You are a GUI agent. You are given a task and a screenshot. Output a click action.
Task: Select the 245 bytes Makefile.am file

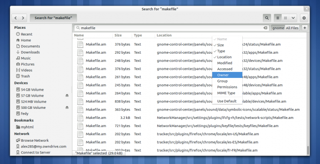click(x=189, y=85)
